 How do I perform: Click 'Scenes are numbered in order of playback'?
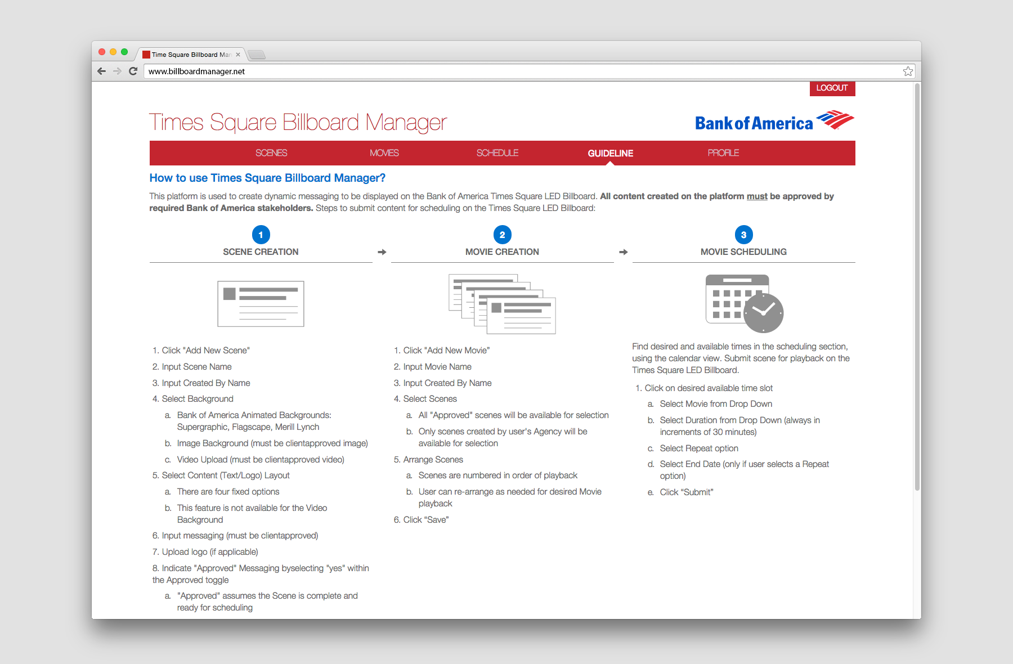pos(498,475)
